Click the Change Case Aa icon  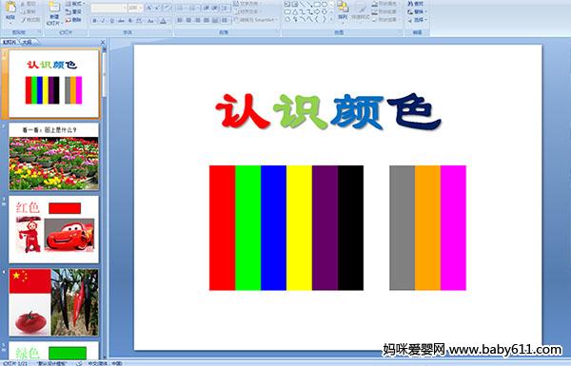click(x=150, y=21)
